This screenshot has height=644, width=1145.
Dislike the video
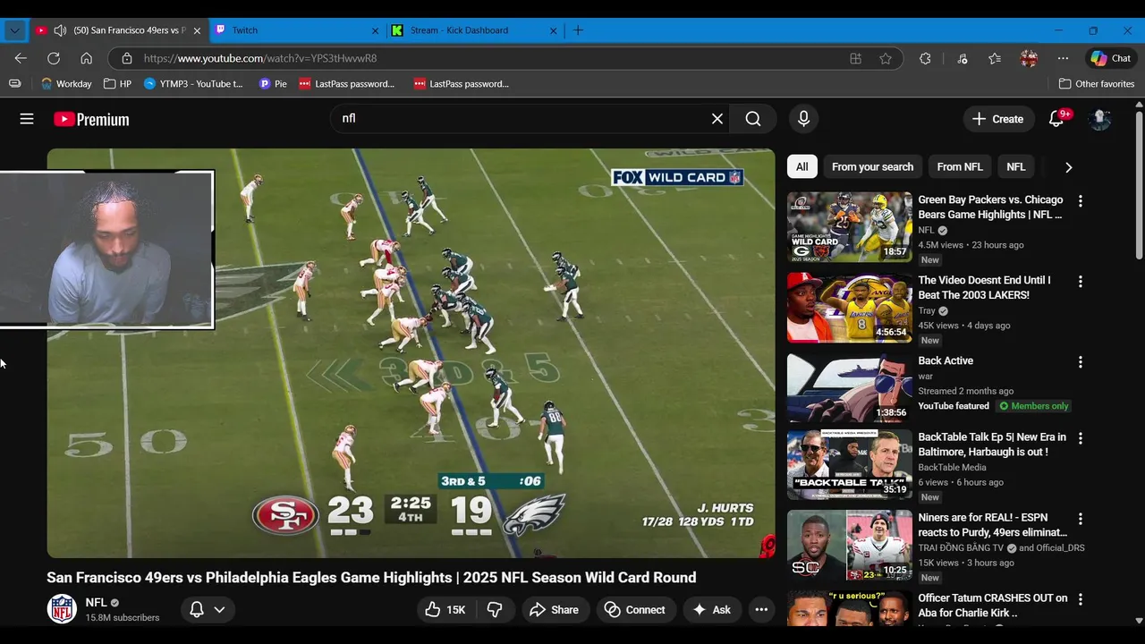pos(495,609)
